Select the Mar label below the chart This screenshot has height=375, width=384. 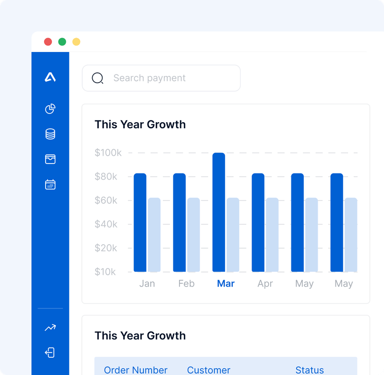226,284
